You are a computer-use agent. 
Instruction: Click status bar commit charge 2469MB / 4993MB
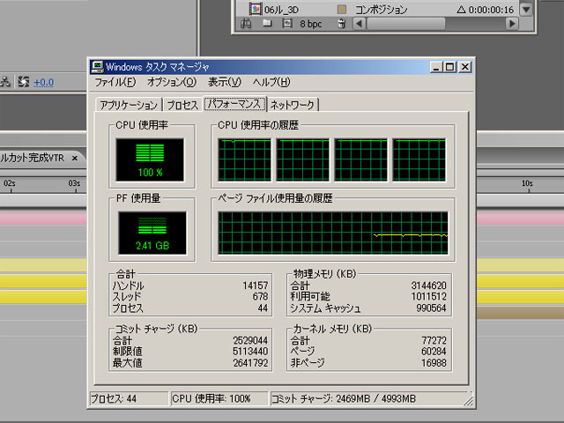tap(367, 398)
